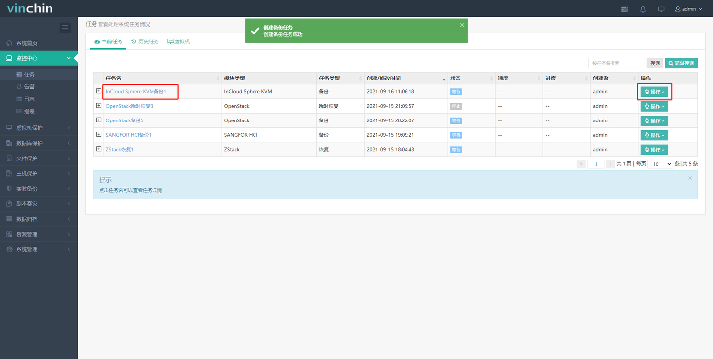Expand ZStack恢复1 row details

point(99,149)
